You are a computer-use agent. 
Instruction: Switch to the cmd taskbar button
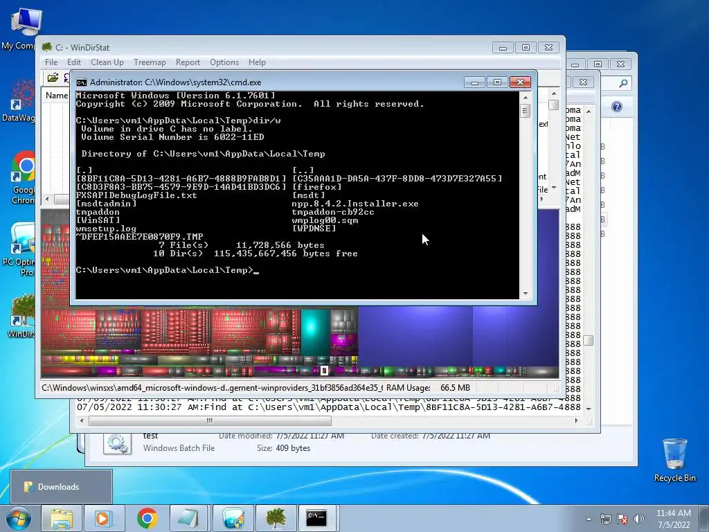coord(317,518)
